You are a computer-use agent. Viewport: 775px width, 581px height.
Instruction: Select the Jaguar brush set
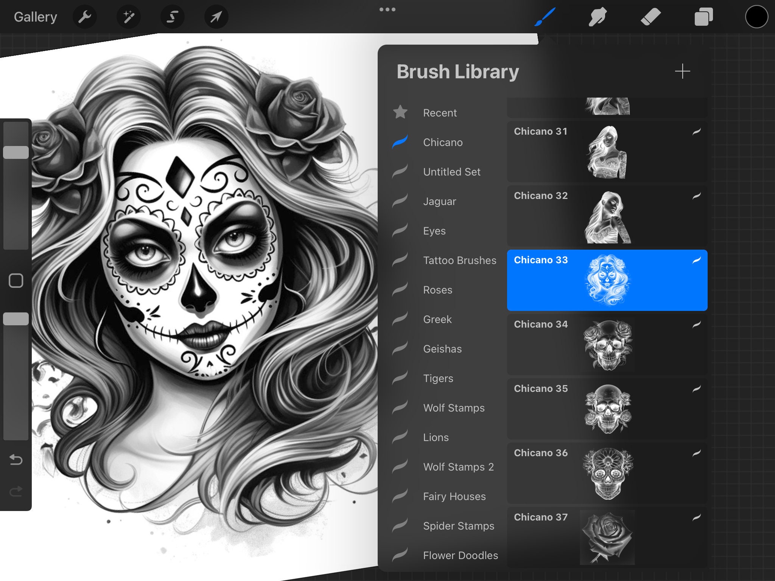pos(440,201)
